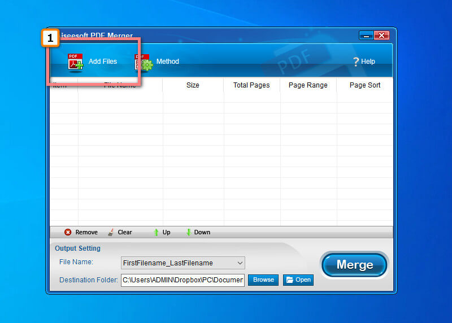
Task: Clear the list using the broom icon
Action: point(111,232)
